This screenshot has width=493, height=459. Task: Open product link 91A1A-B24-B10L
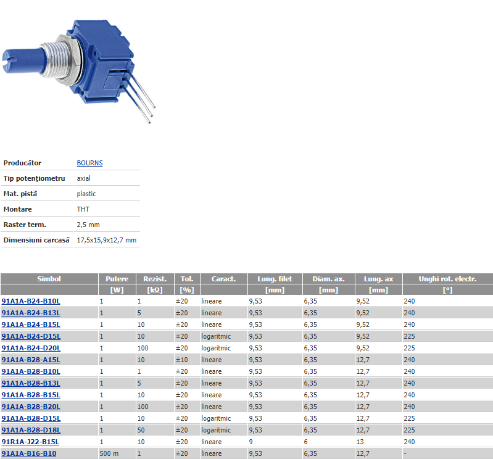pos(31,301)
